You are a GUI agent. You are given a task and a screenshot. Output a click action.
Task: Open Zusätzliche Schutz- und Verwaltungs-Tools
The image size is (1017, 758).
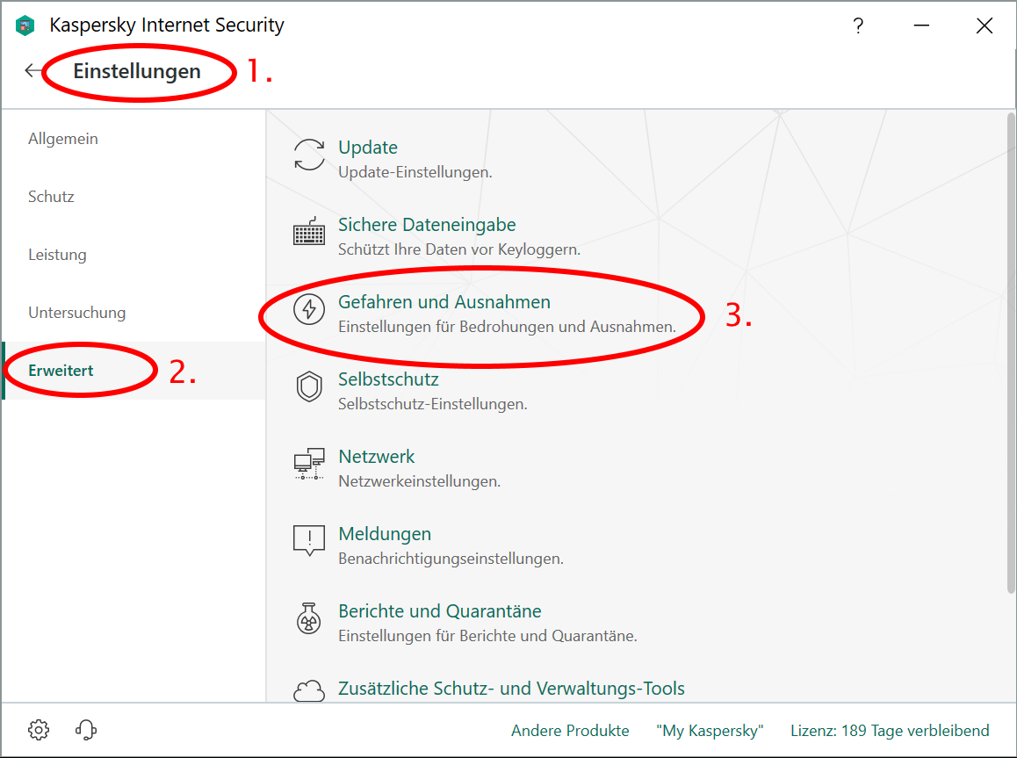[x=511, y=688]
